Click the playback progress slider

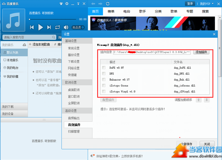coord(53,19)
